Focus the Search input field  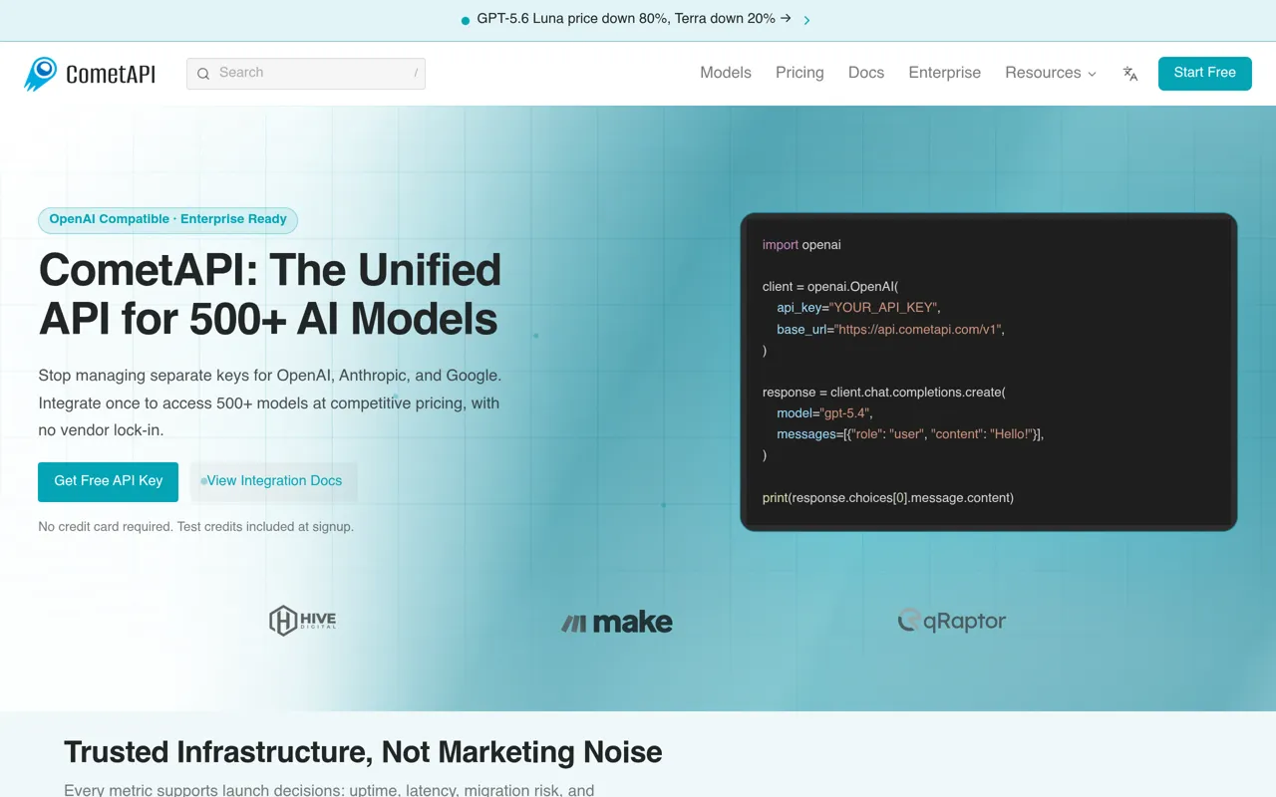click(306, 74)
